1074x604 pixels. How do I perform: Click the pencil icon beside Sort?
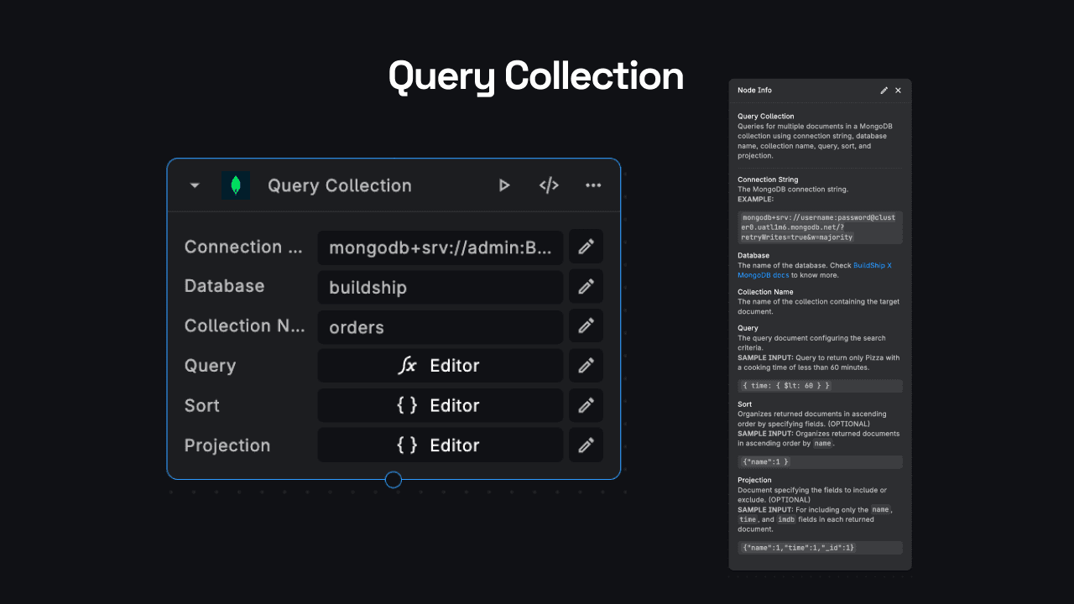586,405
